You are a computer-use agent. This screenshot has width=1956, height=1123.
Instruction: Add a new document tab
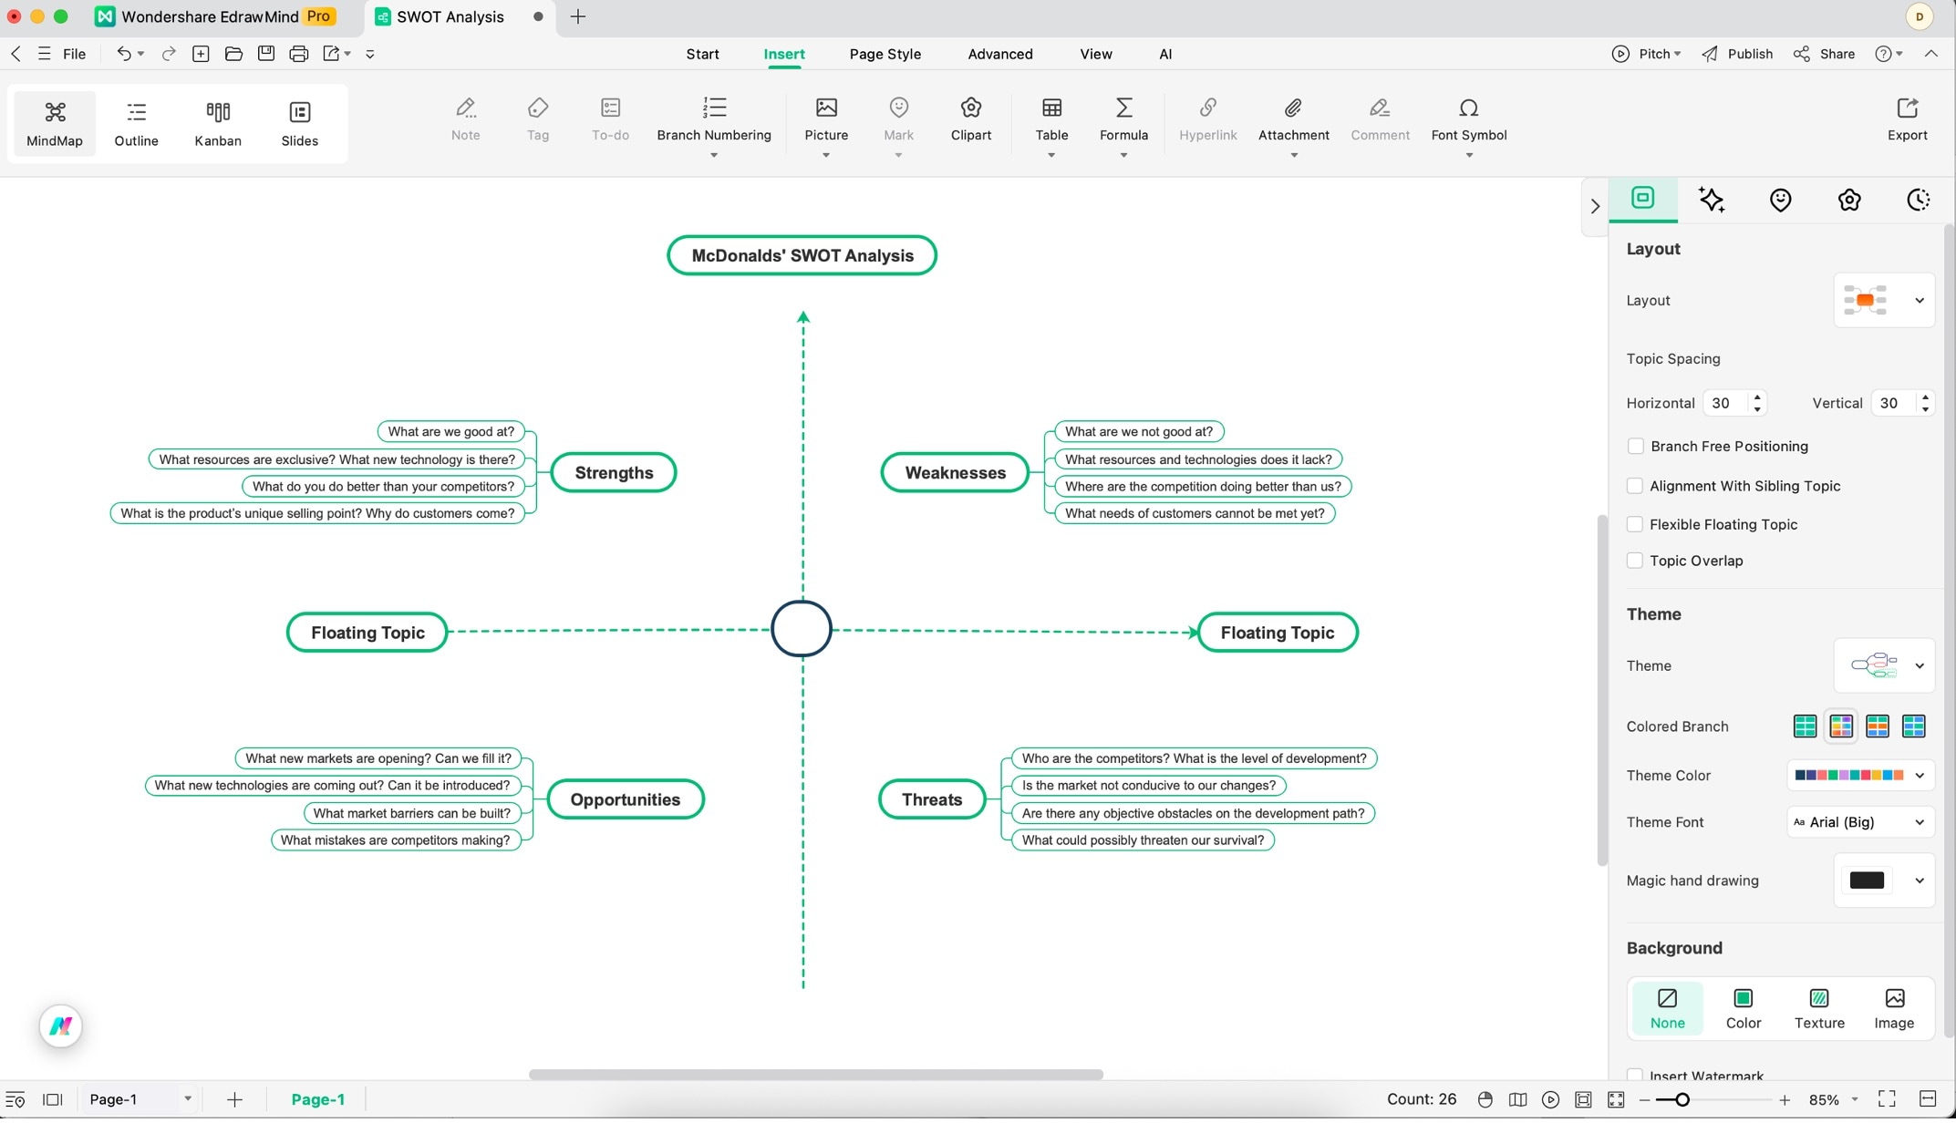pyautogui.click(x=577, y=16)
